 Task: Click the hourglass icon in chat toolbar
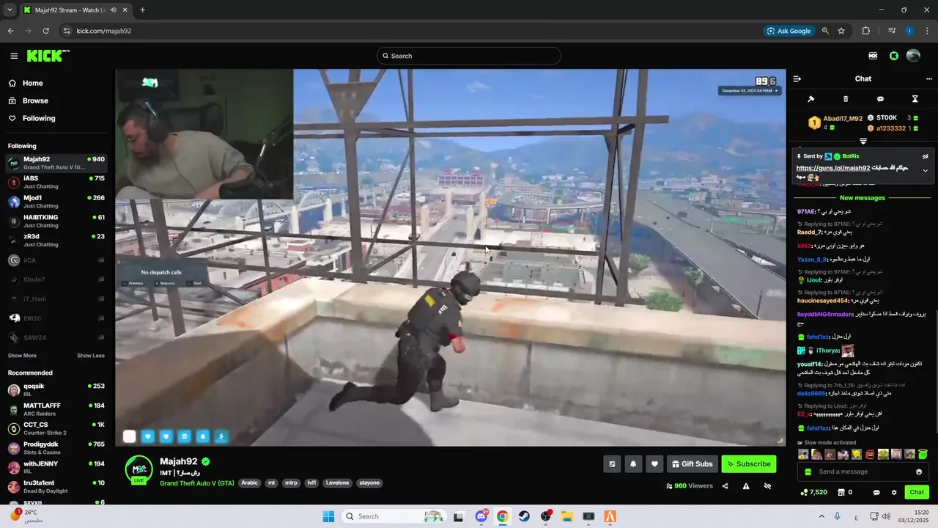point(915,99)
